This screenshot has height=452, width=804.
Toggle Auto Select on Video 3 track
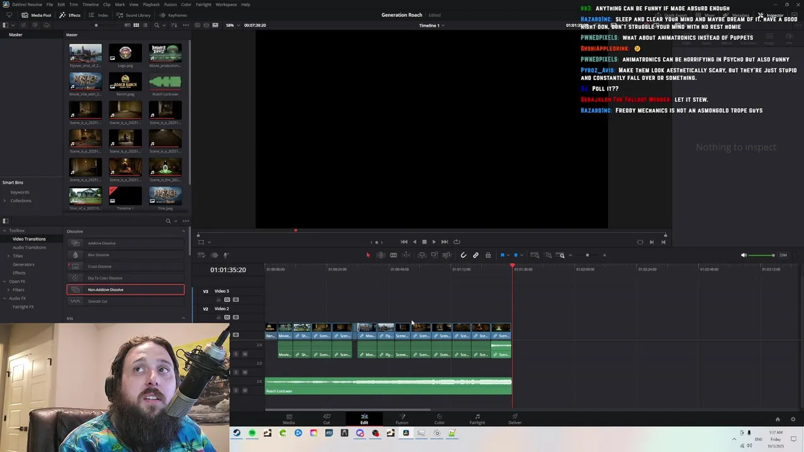227,299
